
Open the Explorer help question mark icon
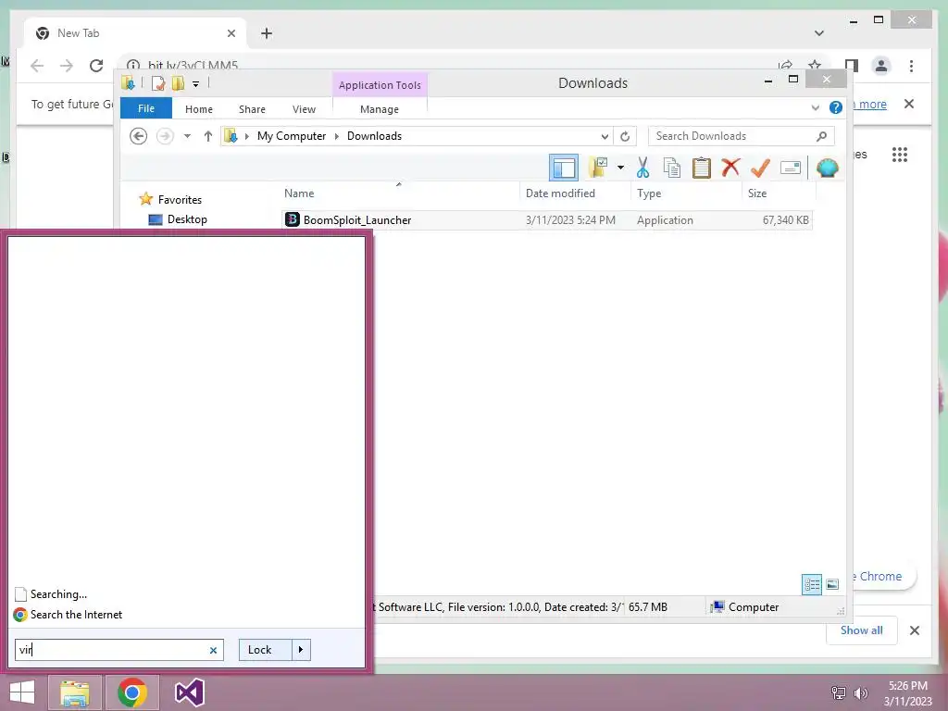click(x=836, y=107)
